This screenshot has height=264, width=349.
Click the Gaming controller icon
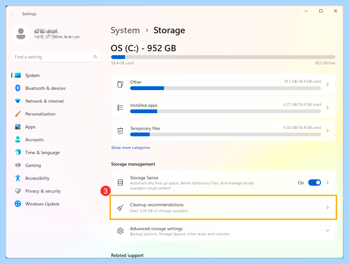click(x=18, y=165)
